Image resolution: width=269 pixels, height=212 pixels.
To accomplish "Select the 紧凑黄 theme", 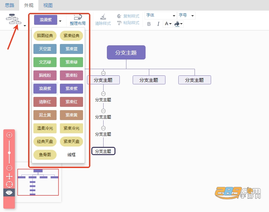I will [71, 115].
